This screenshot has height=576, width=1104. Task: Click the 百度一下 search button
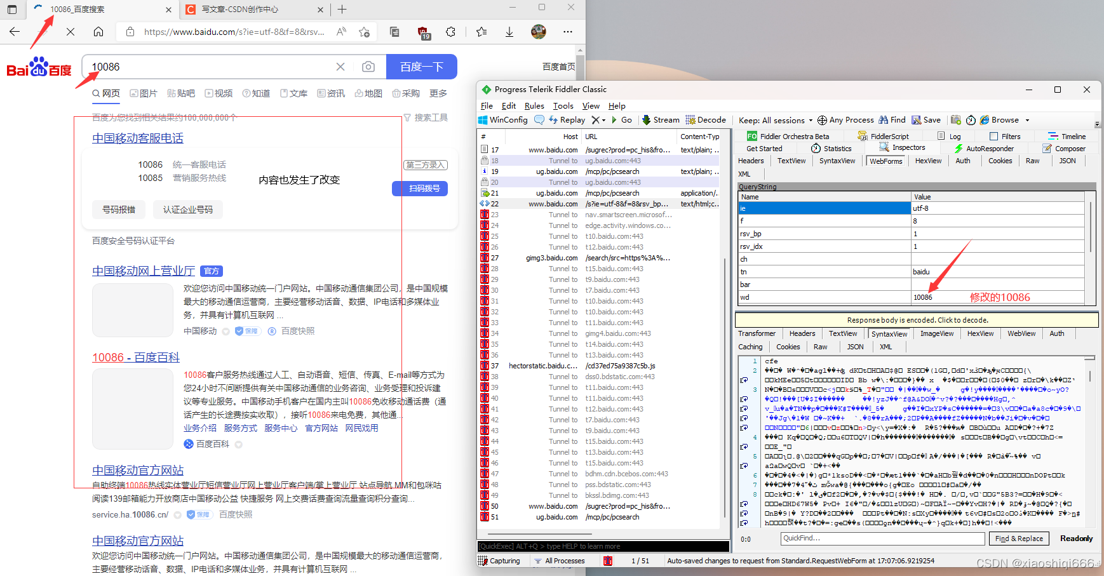422,67
